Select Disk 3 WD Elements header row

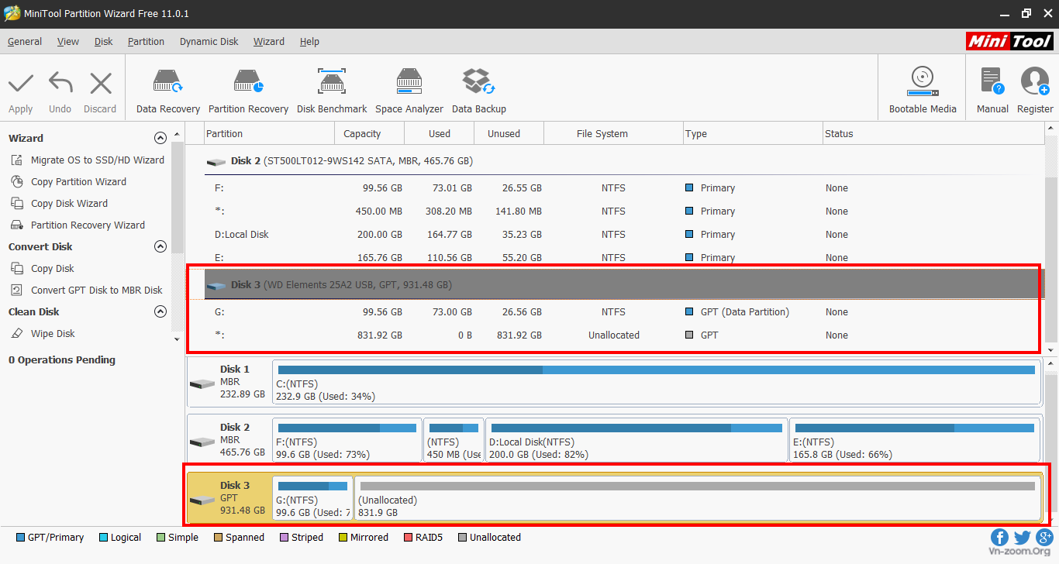[x=624, y=284]
